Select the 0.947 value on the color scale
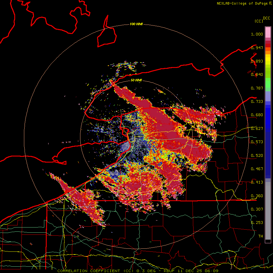The width and height of the screenshot is (273, 273). (x=257, y=48)
